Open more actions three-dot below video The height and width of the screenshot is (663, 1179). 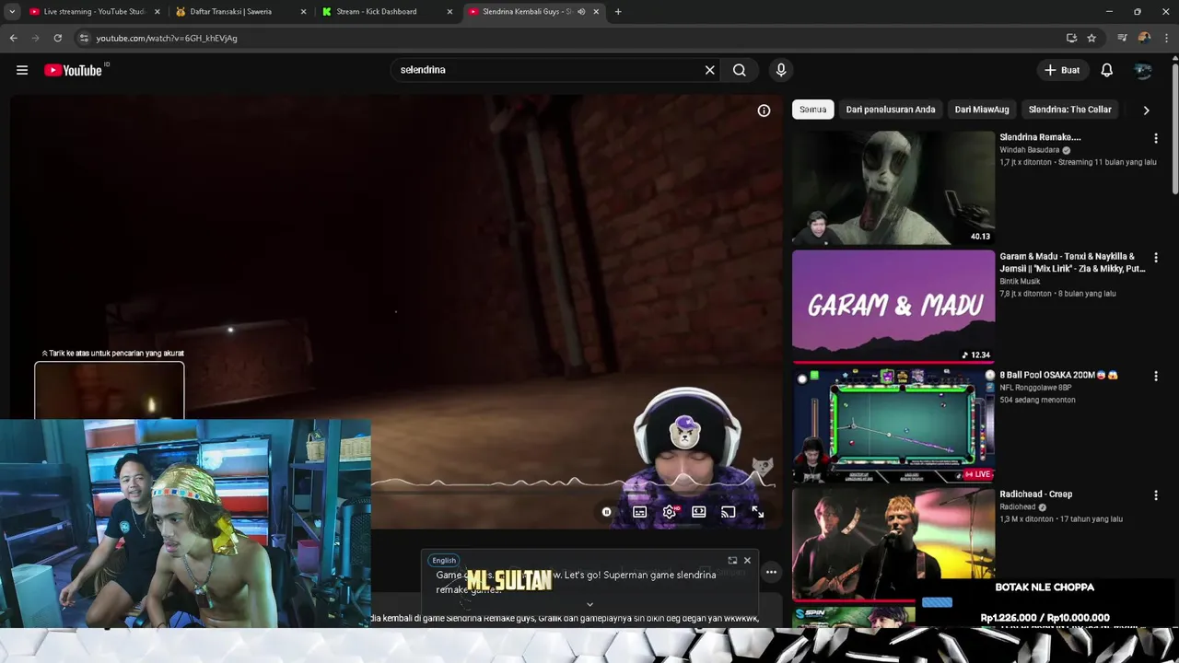[771, 572]
